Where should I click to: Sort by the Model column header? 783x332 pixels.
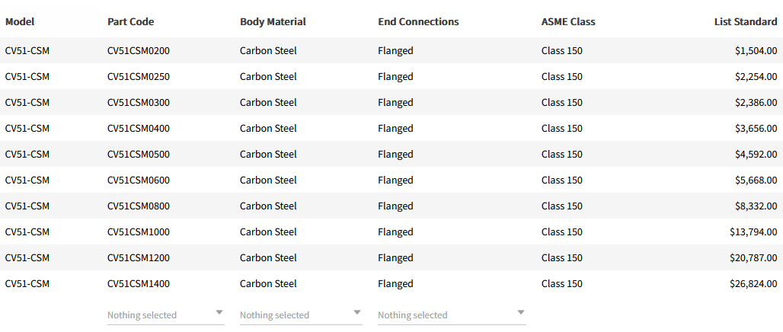click(x=20, y=21)
